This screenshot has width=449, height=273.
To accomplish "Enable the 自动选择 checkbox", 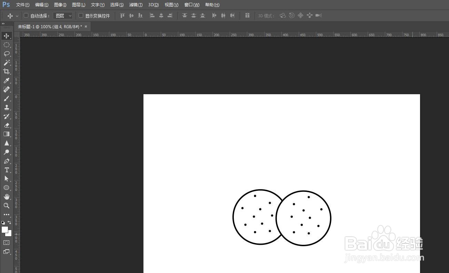I will [26, 15].
